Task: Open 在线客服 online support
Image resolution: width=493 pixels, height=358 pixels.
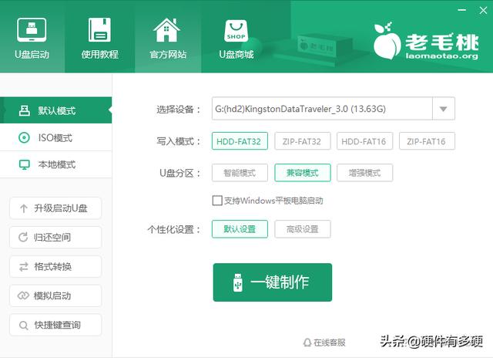Action: point(324,343)
